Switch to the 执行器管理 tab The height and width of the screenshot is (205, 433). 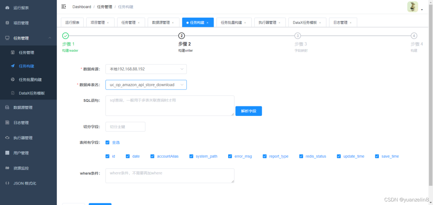tap(267, 22)
